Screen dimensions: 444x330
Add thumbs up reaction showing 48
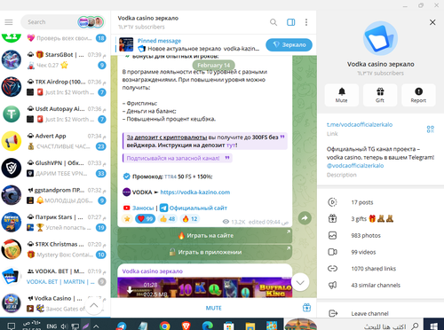pyautogui.click(x=168, y=219)
